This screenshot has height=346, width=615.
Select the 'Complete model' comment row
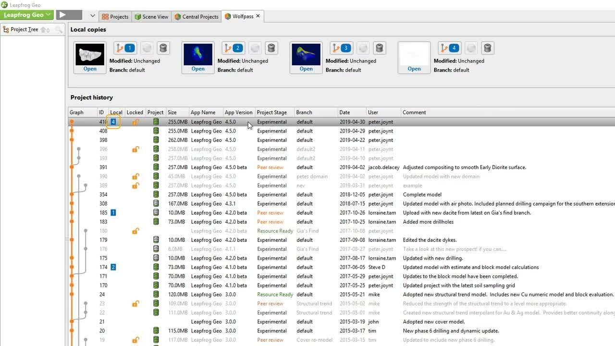pos(422,195)
